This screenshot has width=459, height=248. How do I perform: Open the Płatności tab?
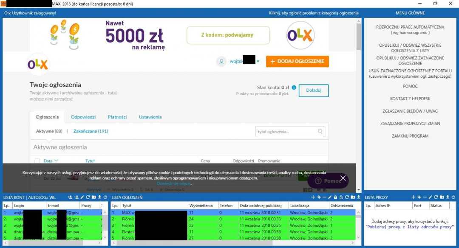tap(117, 117)
